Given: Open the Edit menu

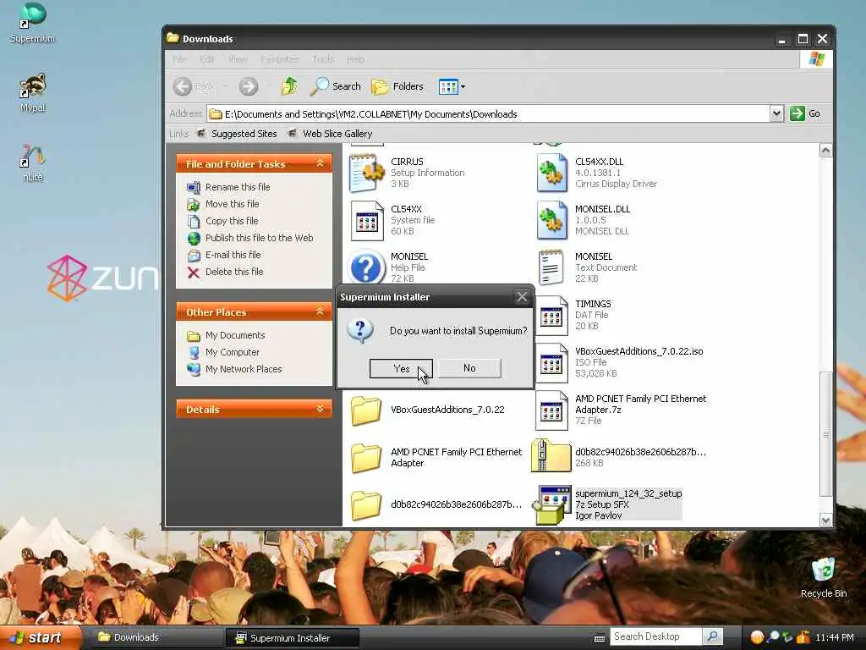Looking at the screenshot, I should click(207, 59).
